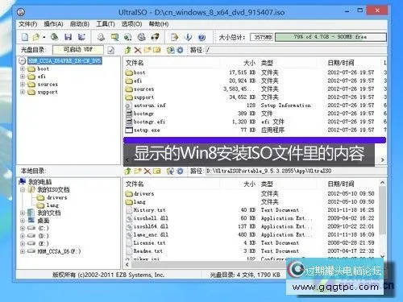403x302 pixels.
Task: Click blue gear icon in 光盘目录 toolbar
Action: pyautogui.click(x=180, y=50)
